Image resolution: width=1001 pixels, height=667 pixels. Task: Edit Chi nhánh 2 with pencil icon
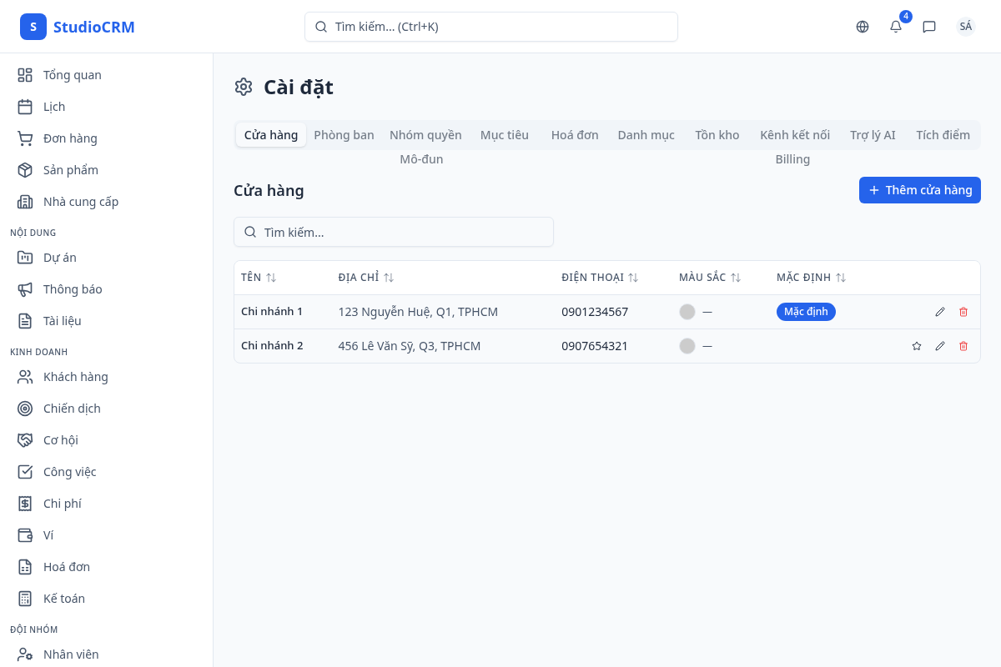point(940,346)
